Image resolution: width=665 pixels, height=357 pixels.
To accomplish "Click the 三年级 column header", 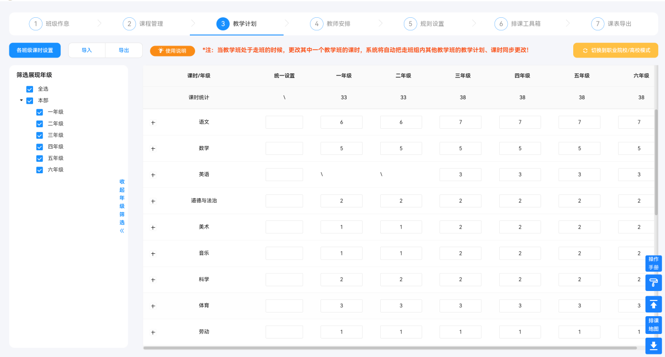I will 463,75.
